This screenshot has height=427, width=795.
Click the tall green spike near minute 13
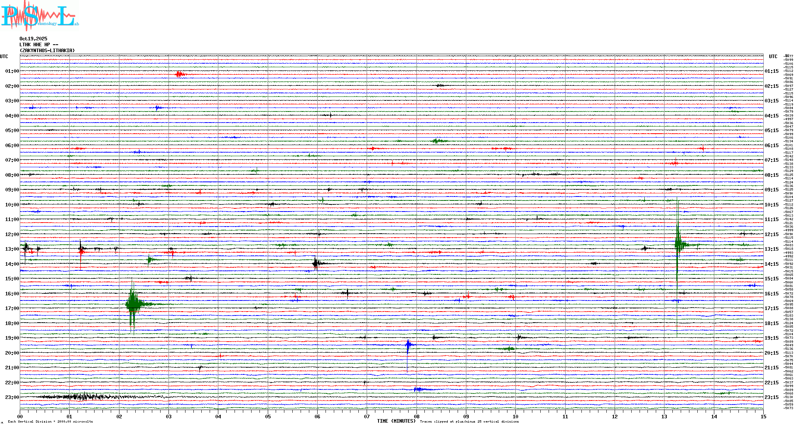click(678, 244)
